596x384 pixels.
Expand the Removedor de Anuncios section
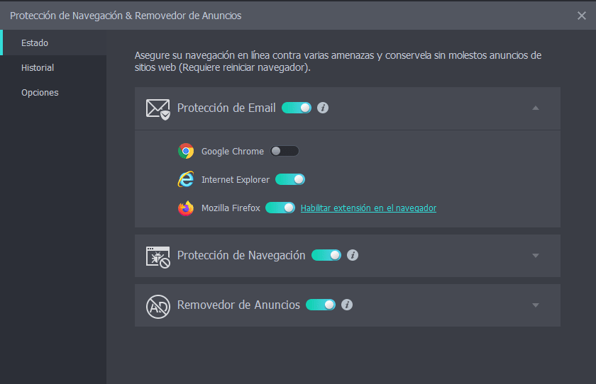click(536, 305)
